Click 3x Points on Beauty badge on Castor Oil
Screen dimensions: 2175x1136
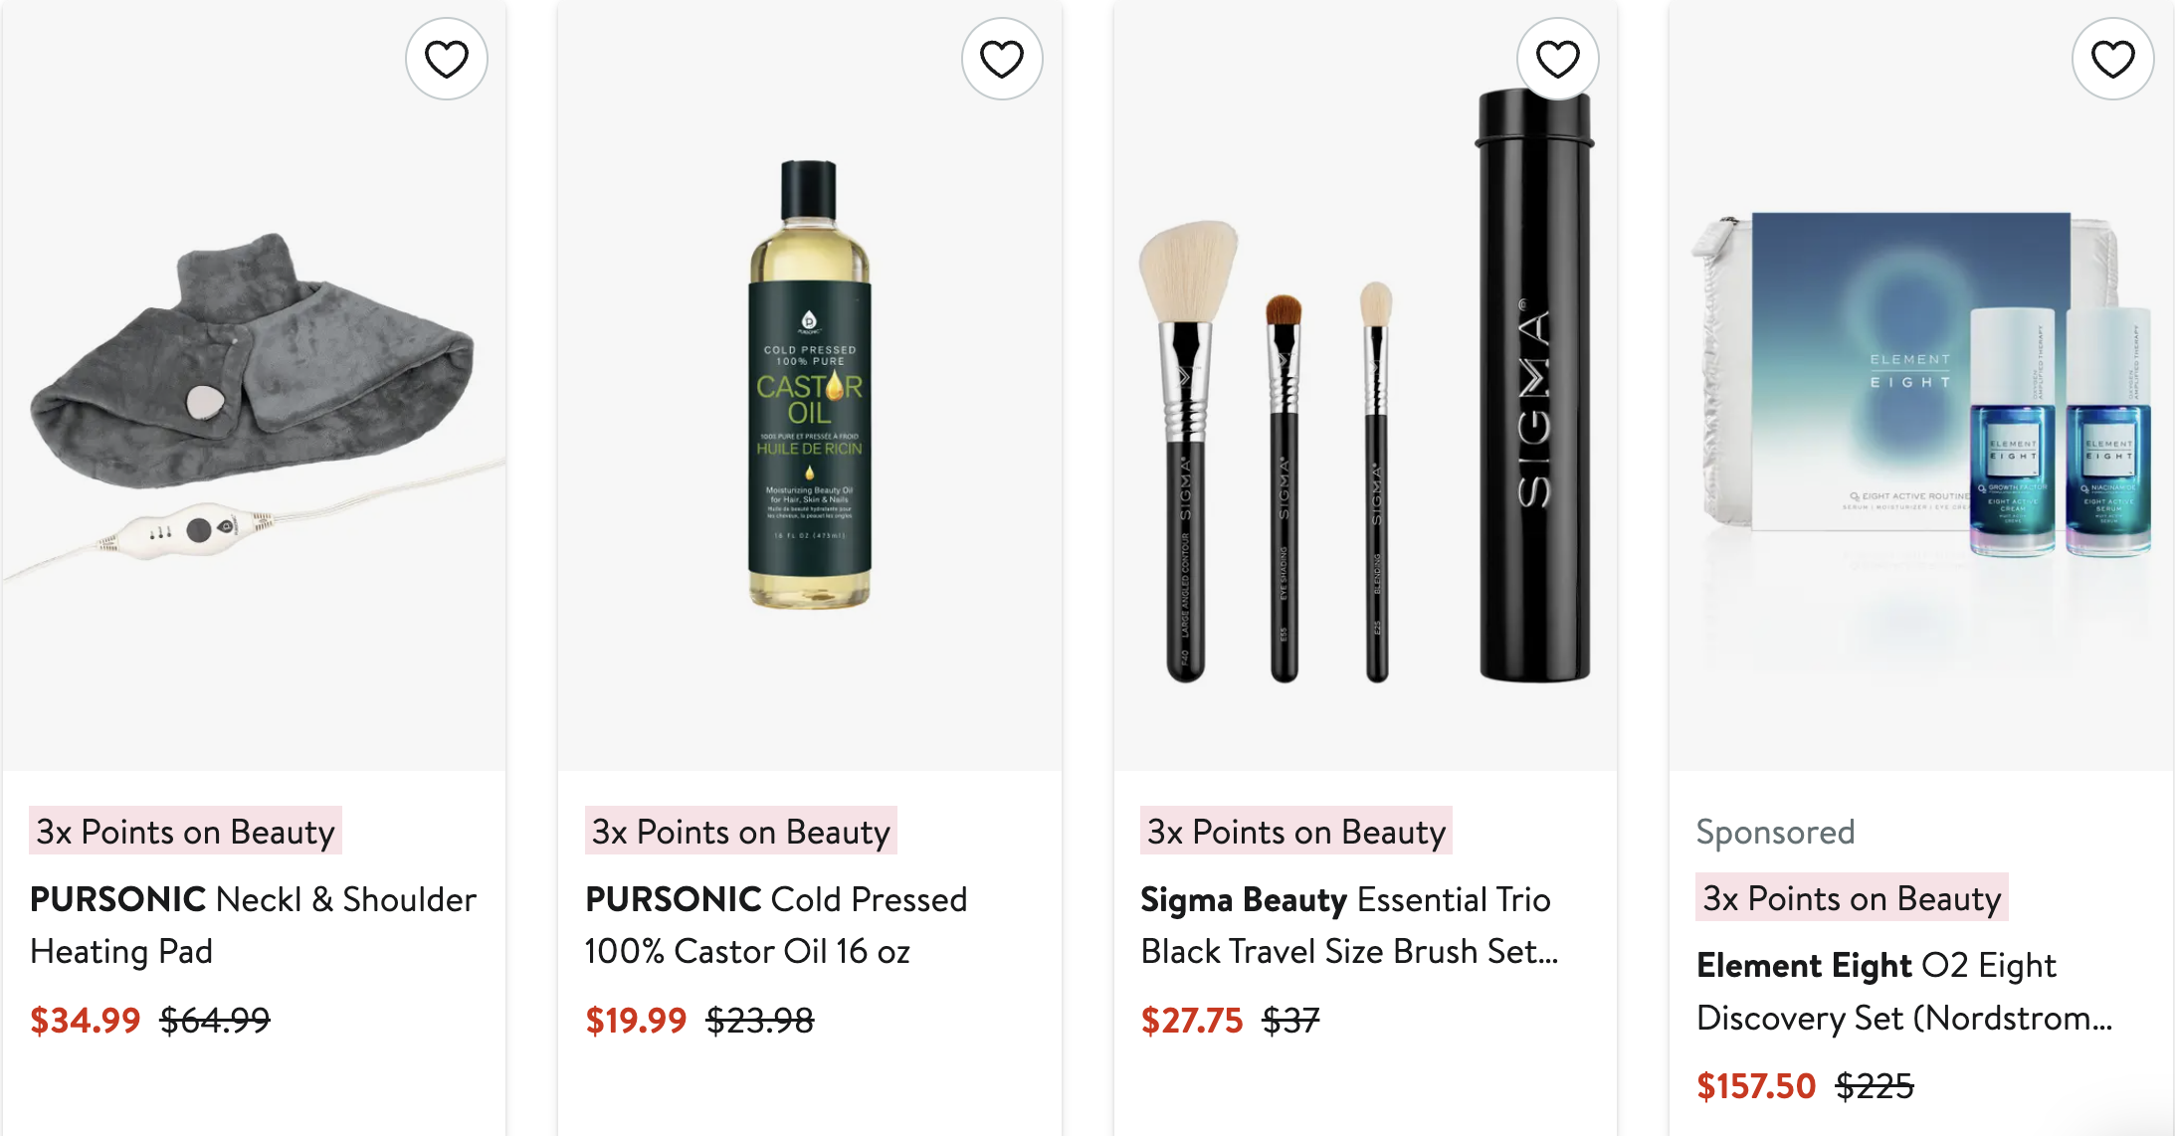[741, 831]
